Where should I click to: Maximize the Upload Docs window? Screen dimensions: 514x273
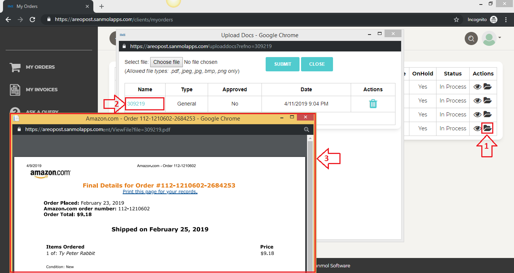(380, 34)
